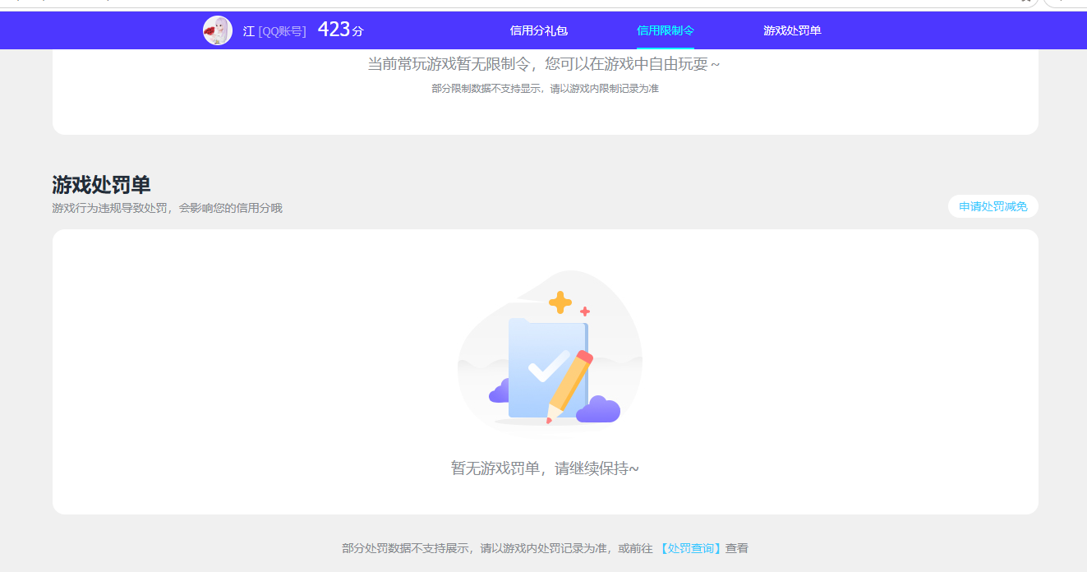1087x572 pixels.
Task: Click the user avatar in header
Action: (218, 30)
